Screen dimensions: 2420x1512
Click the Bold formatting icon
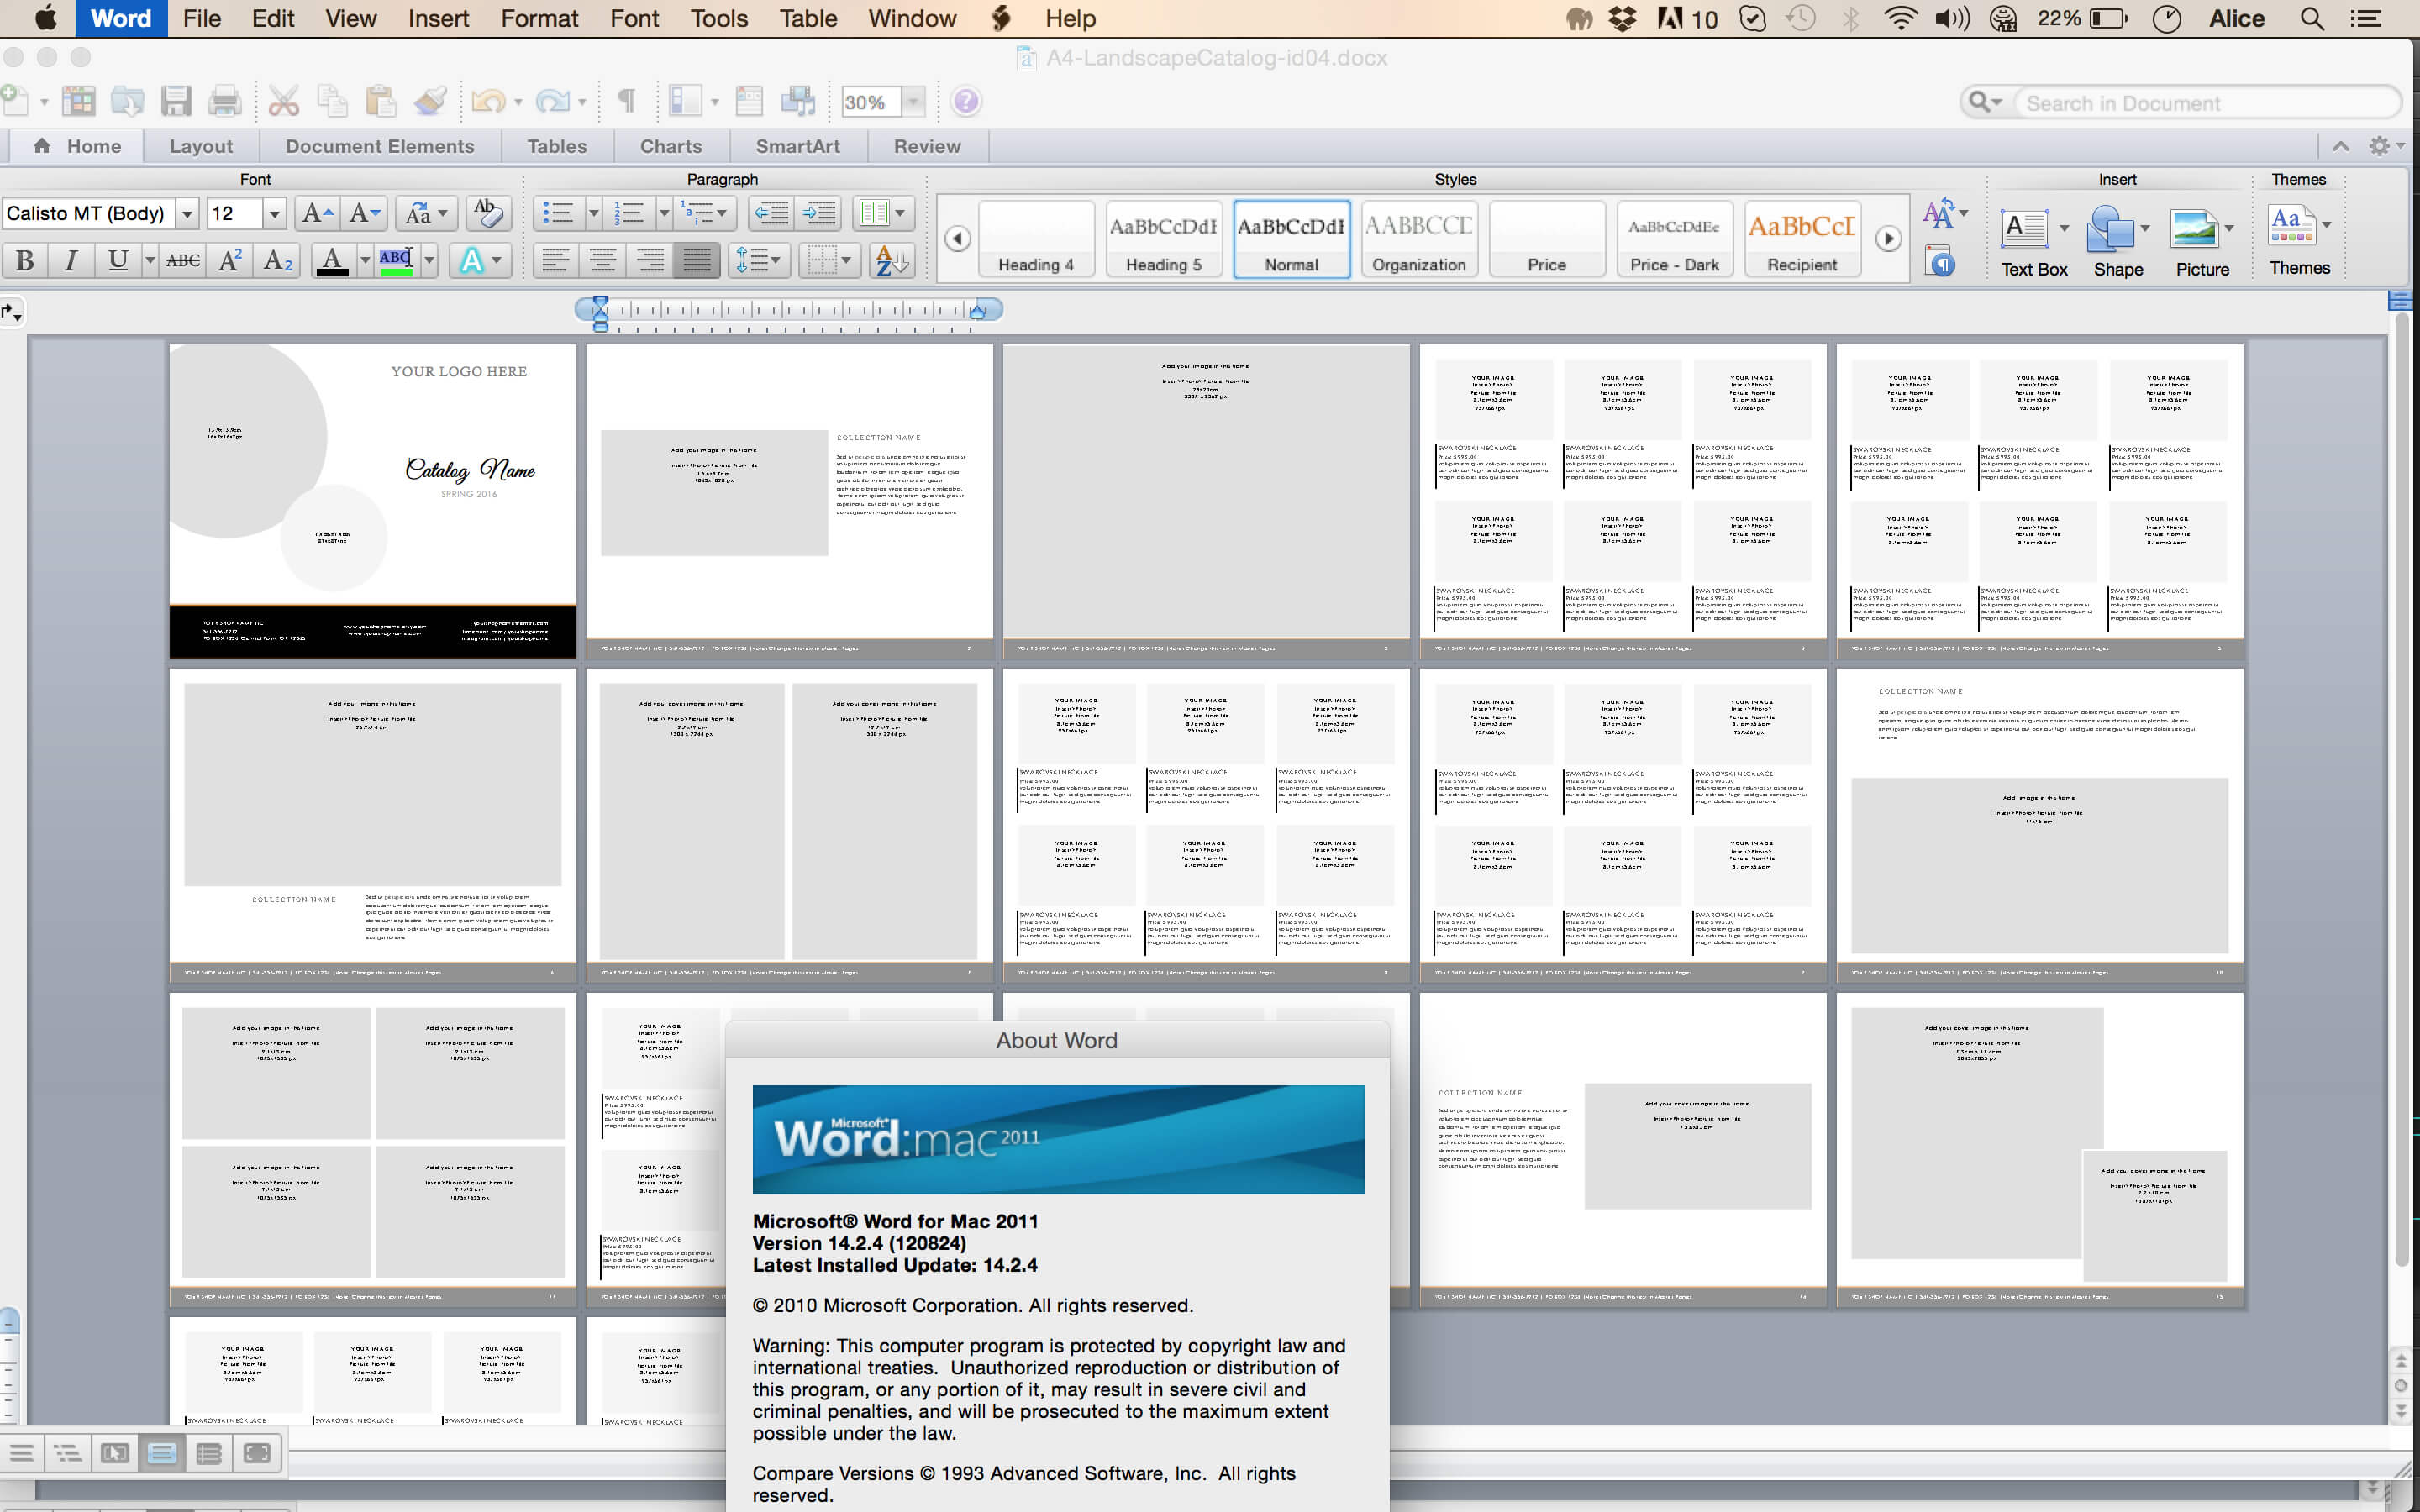(x=24, y=260)
